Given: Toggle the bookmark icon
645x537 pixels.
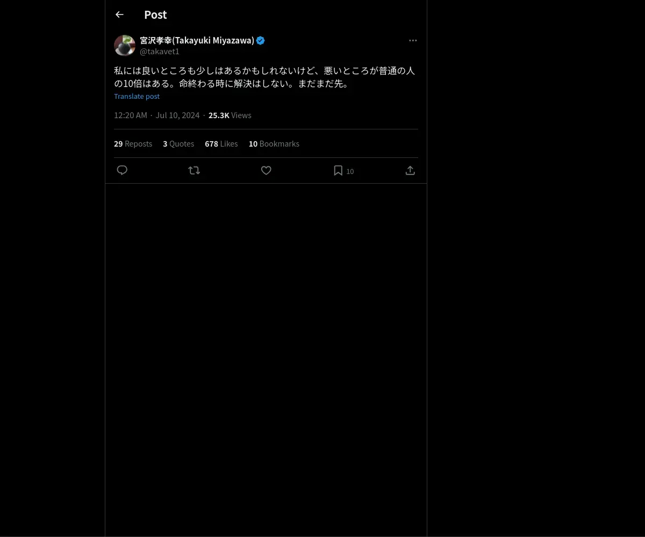Looking at the screenshot, I should click(x=338, y=170).
